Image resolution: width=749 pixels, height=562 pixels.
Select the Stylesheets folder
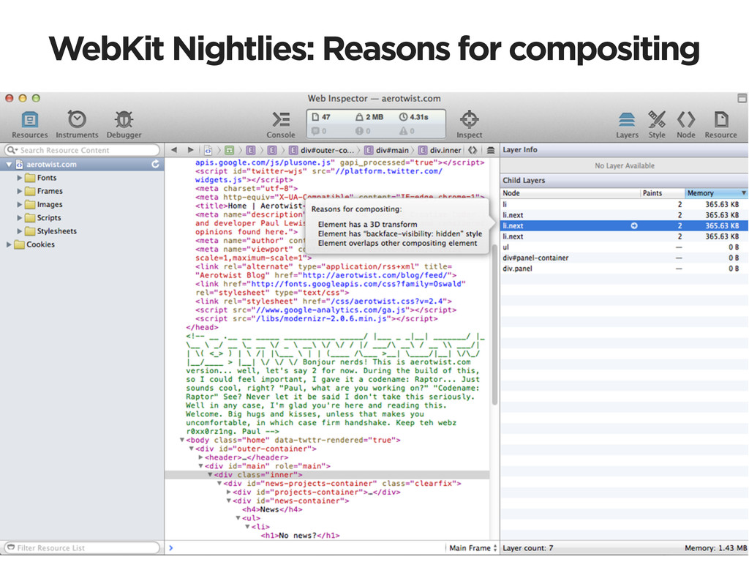(x=56, y=231)
